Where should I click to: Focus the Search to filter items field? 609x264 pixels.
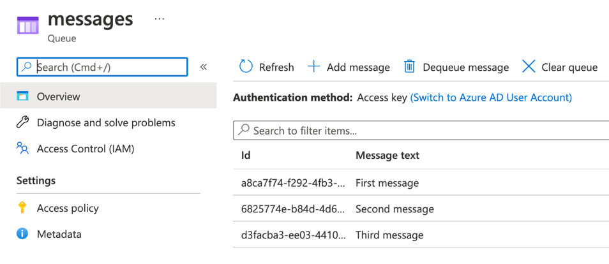(x=421, y=131)
